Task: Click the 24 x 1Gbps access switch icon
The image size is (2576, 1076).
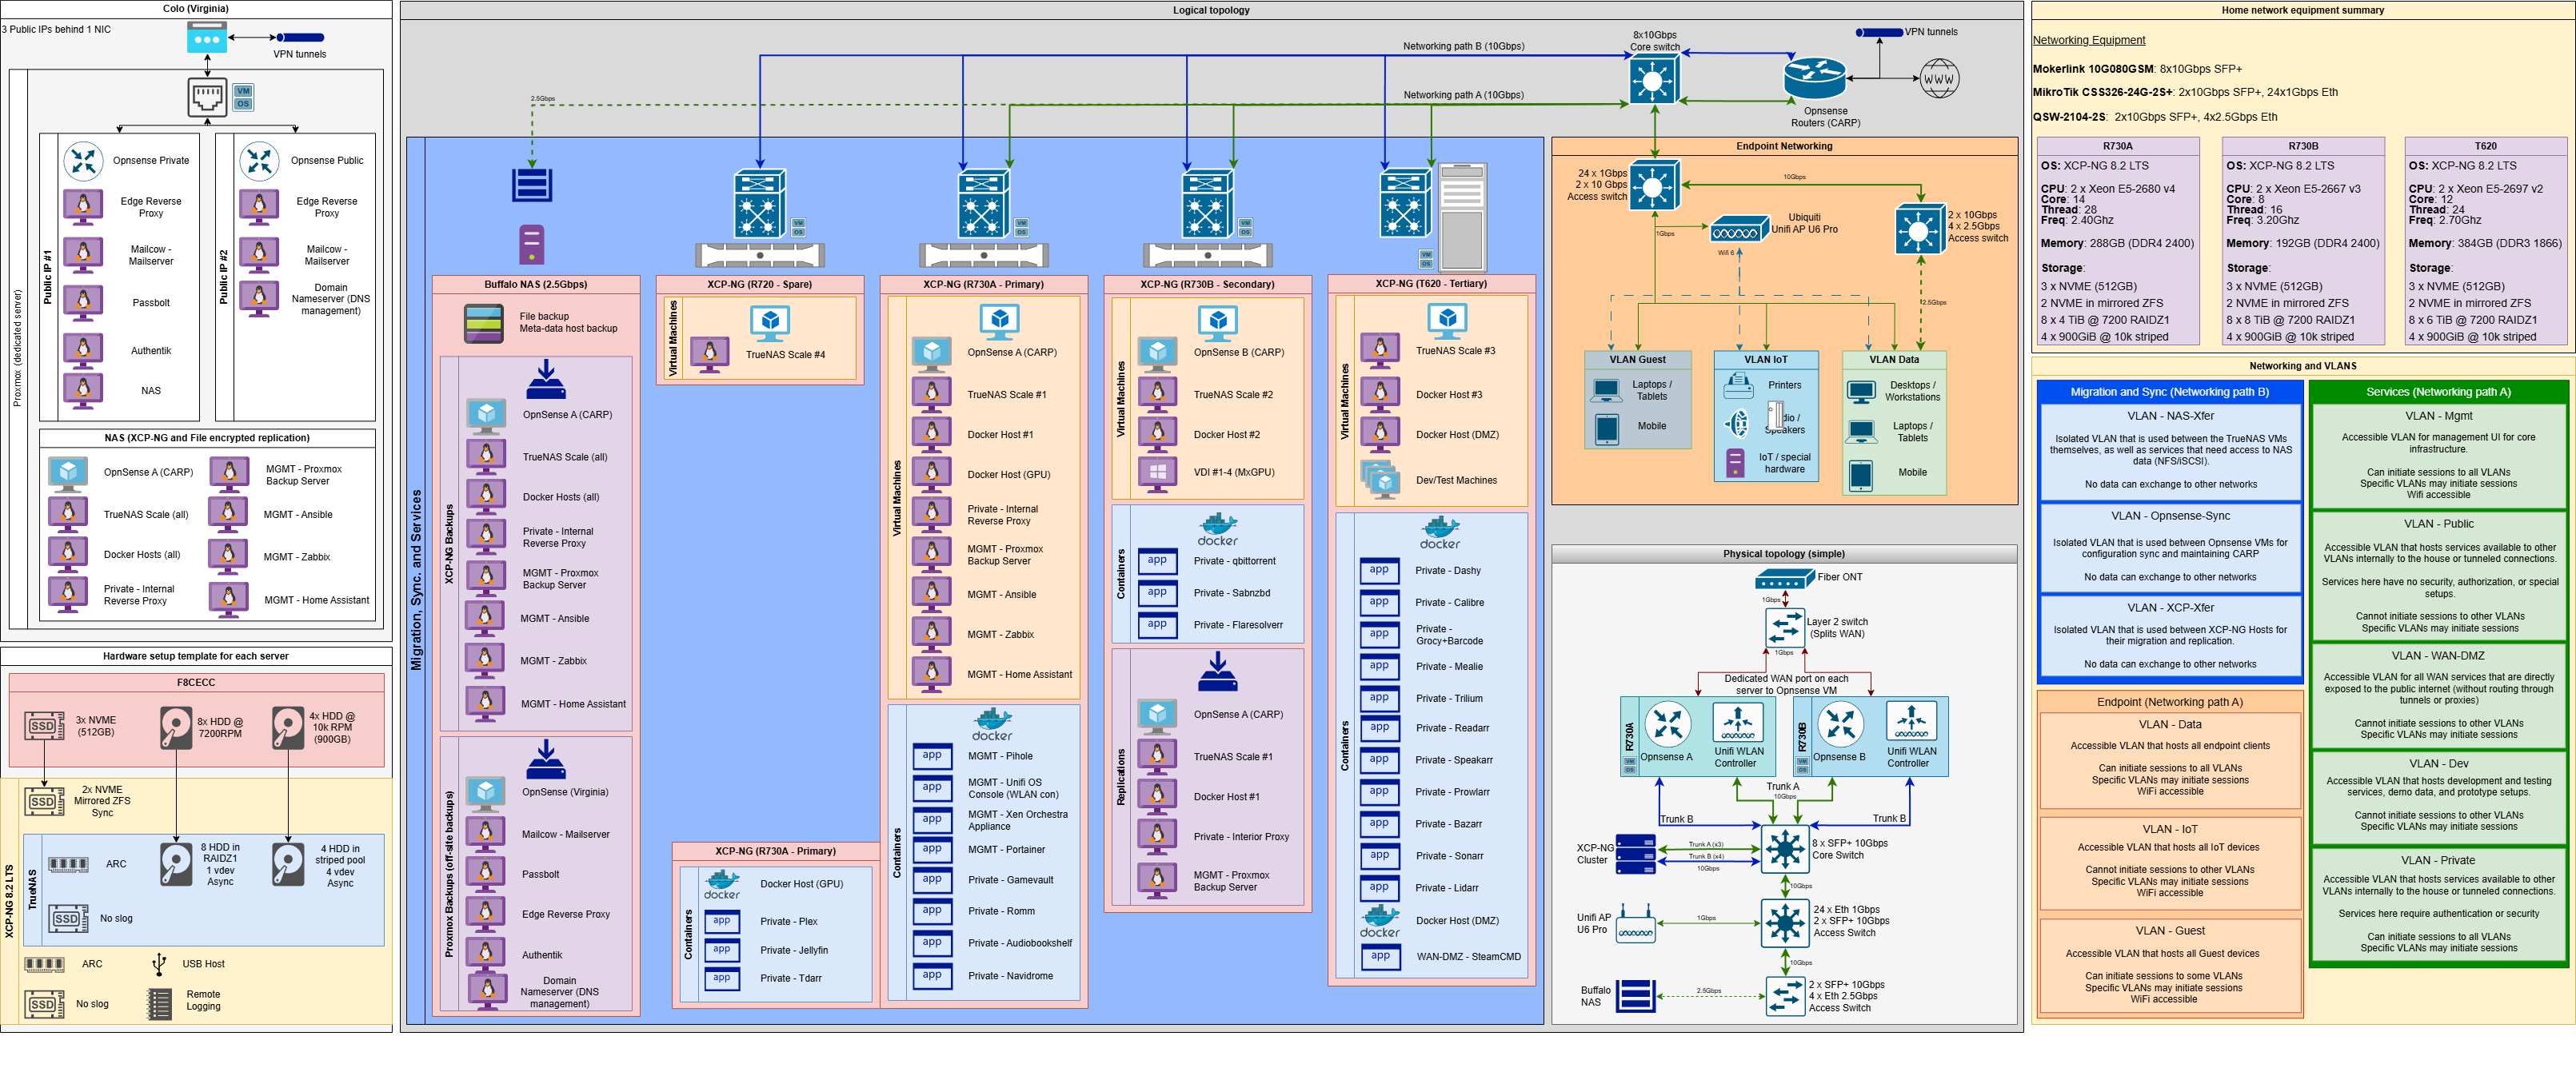Action: pyautogui.click(x=1654, y=186)
